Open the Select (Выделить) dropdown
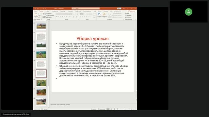This screenshot has width=209, height=117. click(x=128, y=17)
